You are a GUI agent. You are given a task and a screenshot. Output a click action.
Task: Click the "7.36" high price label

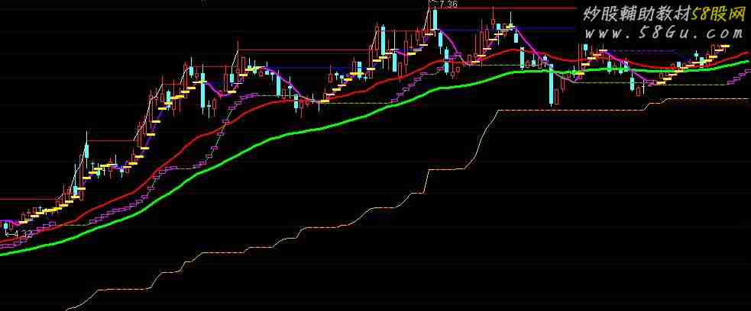[x=448, y=5]
